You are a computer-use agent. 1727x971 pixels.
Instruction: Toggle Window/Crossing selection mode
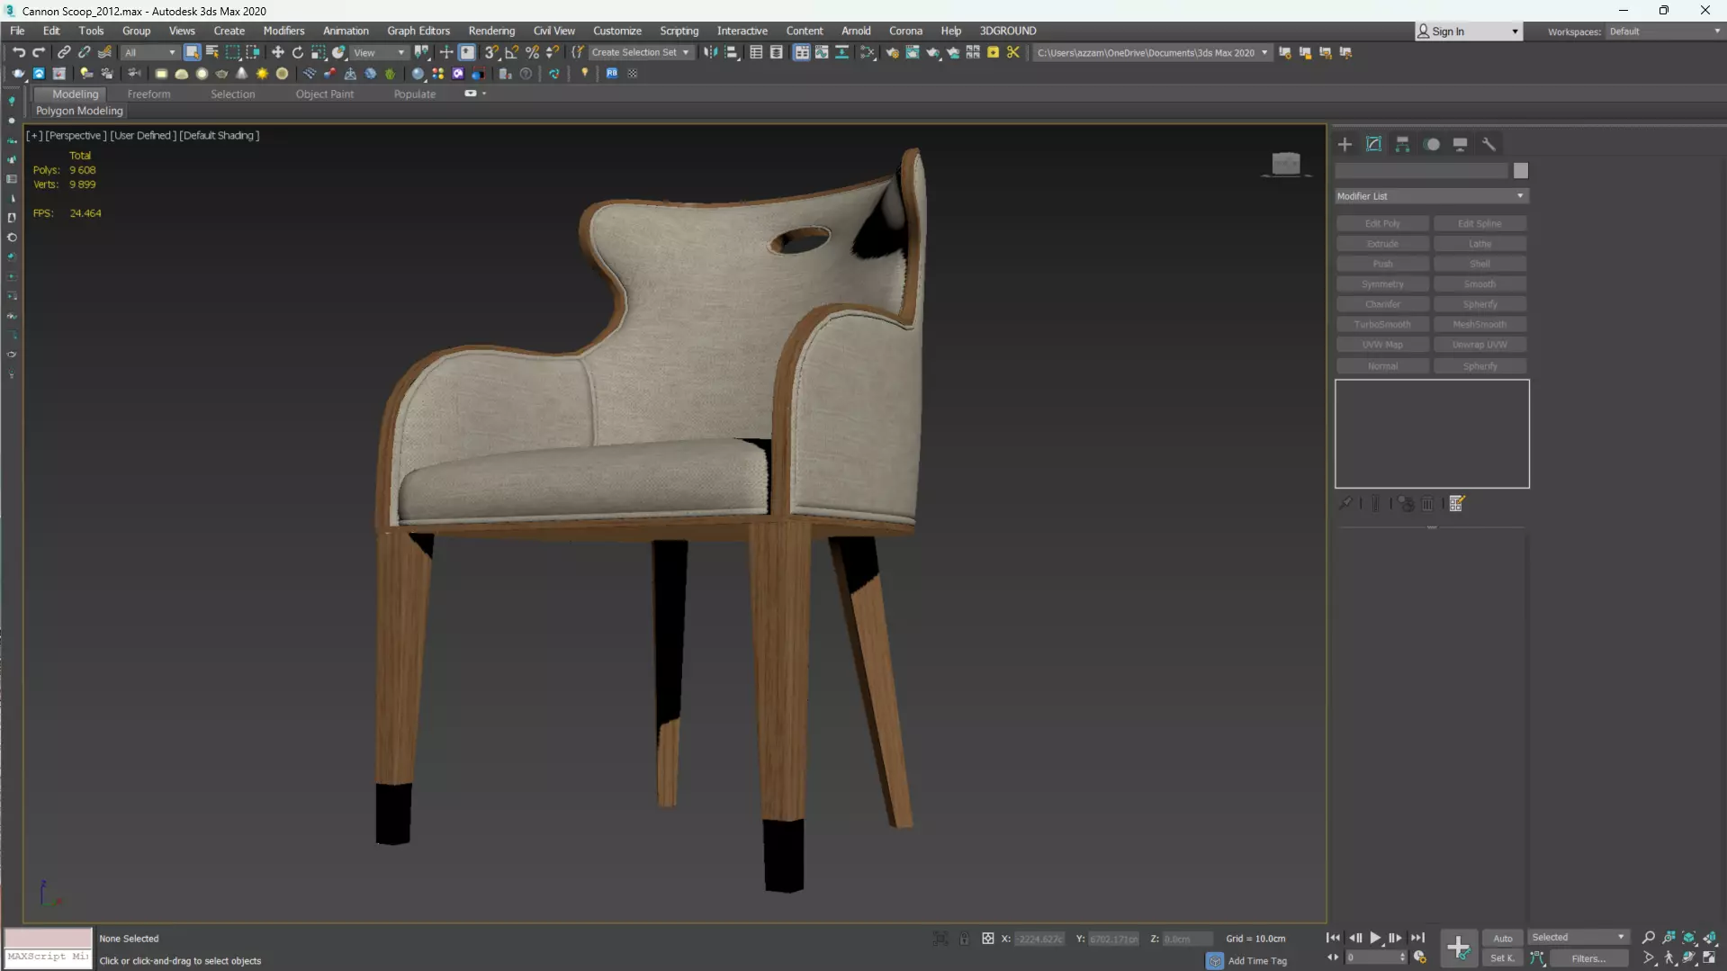pyautogui.click(x=253, y=52)
